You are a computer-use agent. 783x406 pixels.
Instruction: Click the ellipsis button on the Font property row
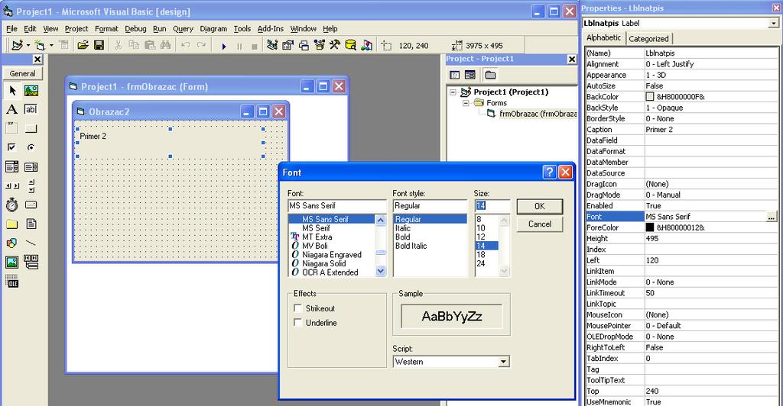pyautogui.click(x=772, y=217)
